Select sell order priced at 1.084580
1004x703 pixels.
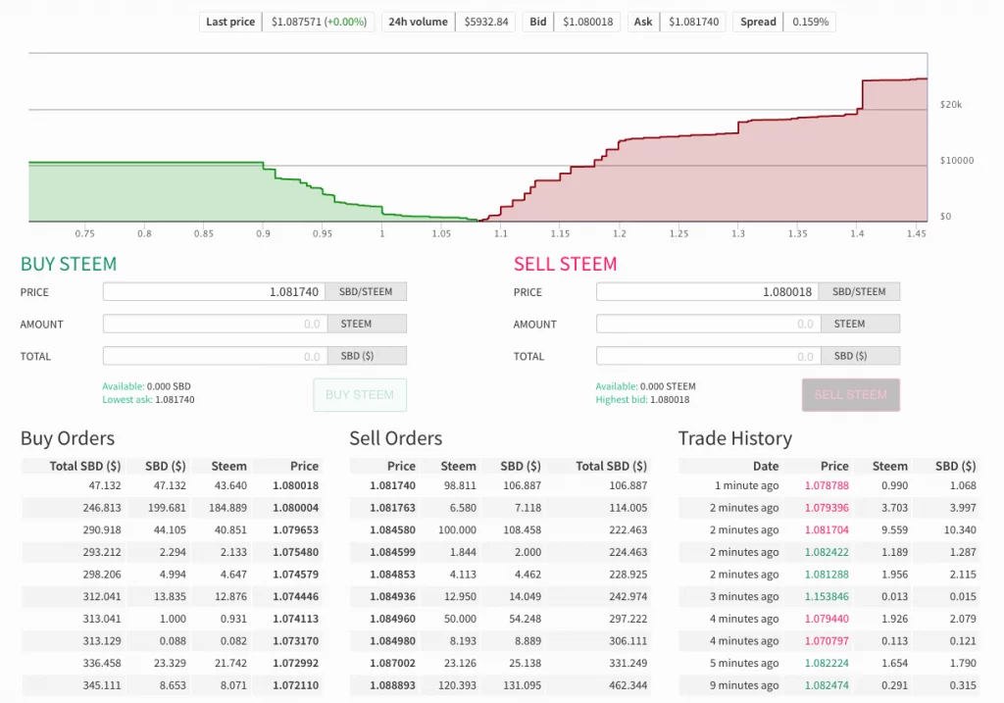(x=392, y=530)
